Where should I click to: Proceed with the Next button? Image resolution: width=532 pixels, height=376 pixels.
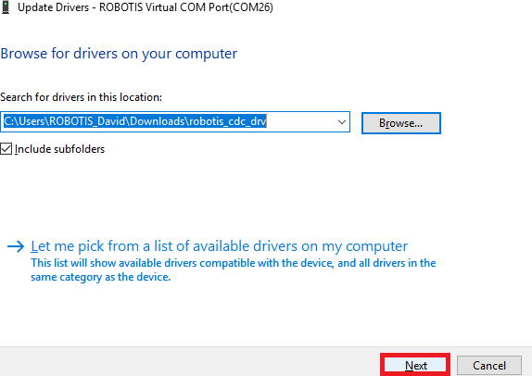tap(415, 366)
